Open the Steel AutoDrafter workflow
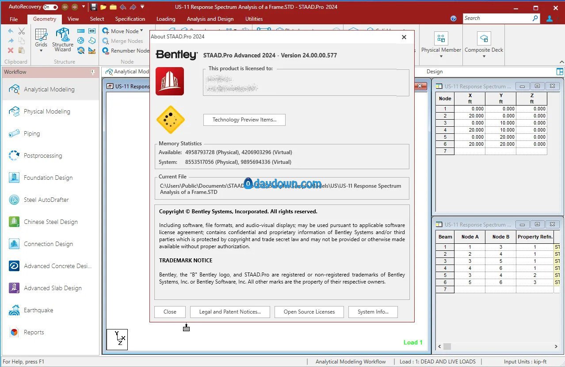Viewport: 565px width, 367px height. click(46, 200)
